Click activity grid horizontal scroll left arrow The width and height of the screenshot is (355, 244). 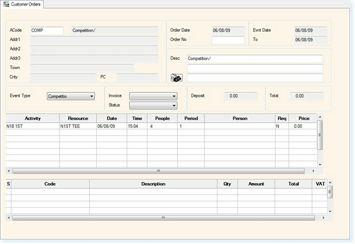tap(9, 171)
